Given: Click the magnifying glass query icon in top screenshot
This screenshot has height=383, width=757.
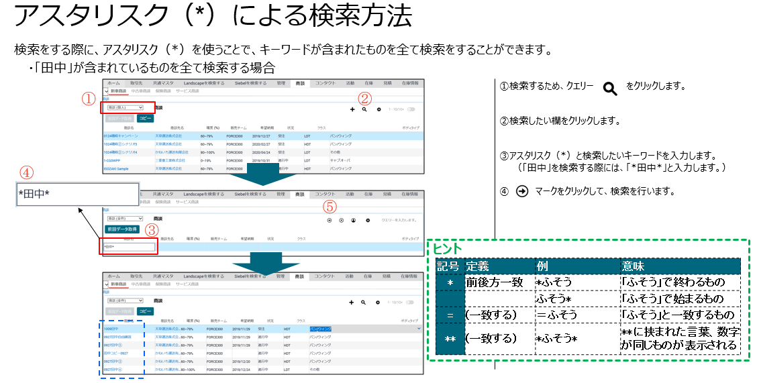Looking at the screenshot, I should [364, 109].
